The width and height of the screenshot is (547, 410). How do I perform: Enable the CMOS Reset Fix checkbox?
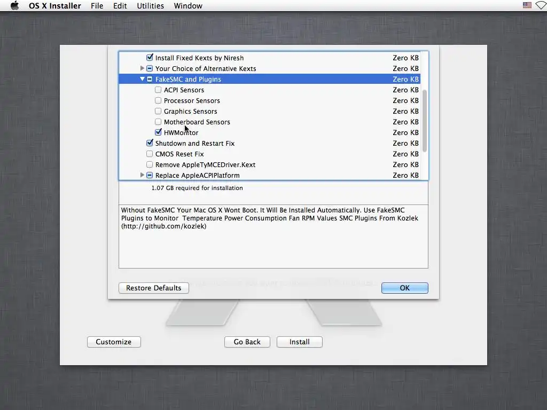[150, 154]
